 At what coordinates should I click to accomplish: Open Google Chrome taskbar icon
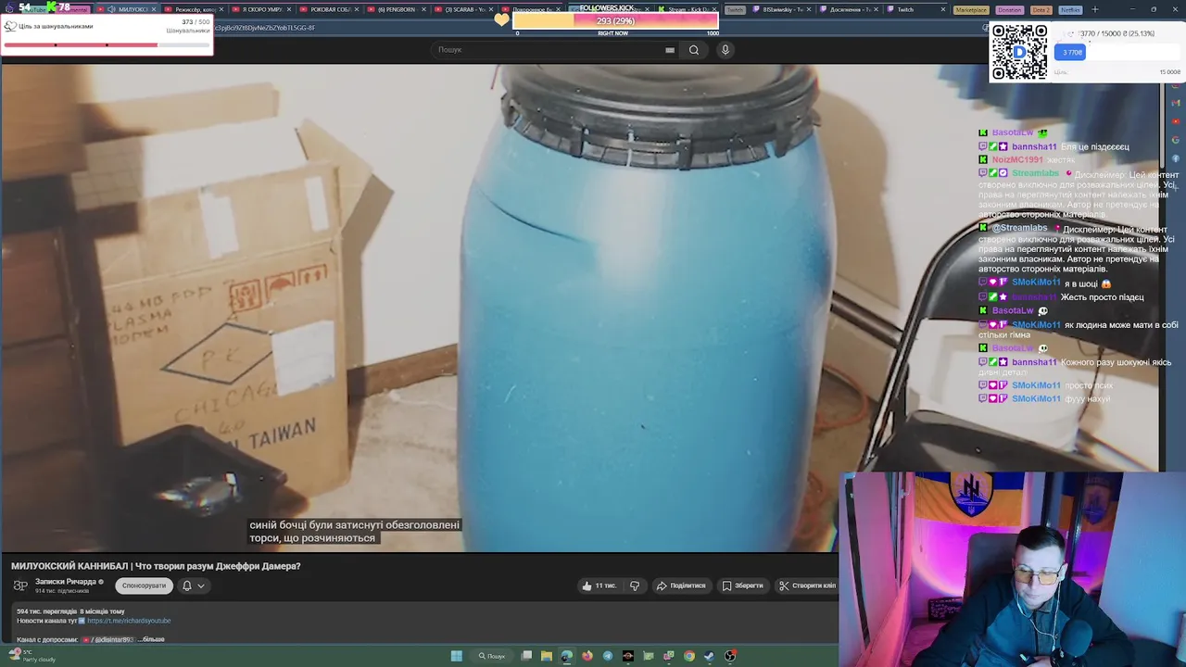(x=689, y=656)
